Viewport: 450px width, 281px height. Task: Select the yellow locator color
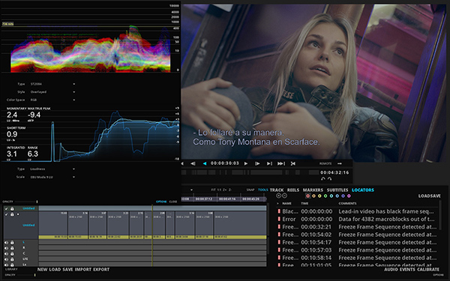(319, 196)
